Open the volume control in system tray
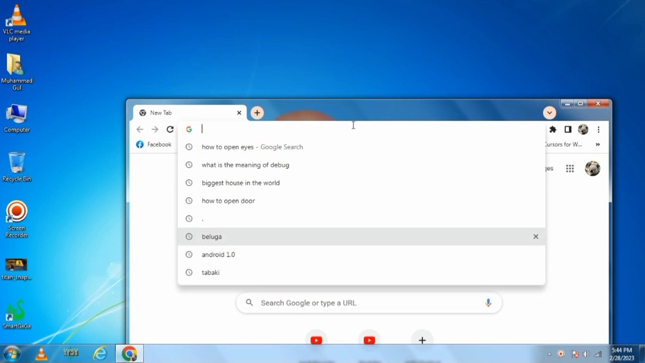The image size is (645, 363). 586,354
